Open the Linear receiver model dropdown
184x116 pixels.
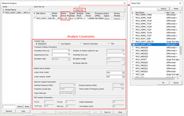coord(123,76)
